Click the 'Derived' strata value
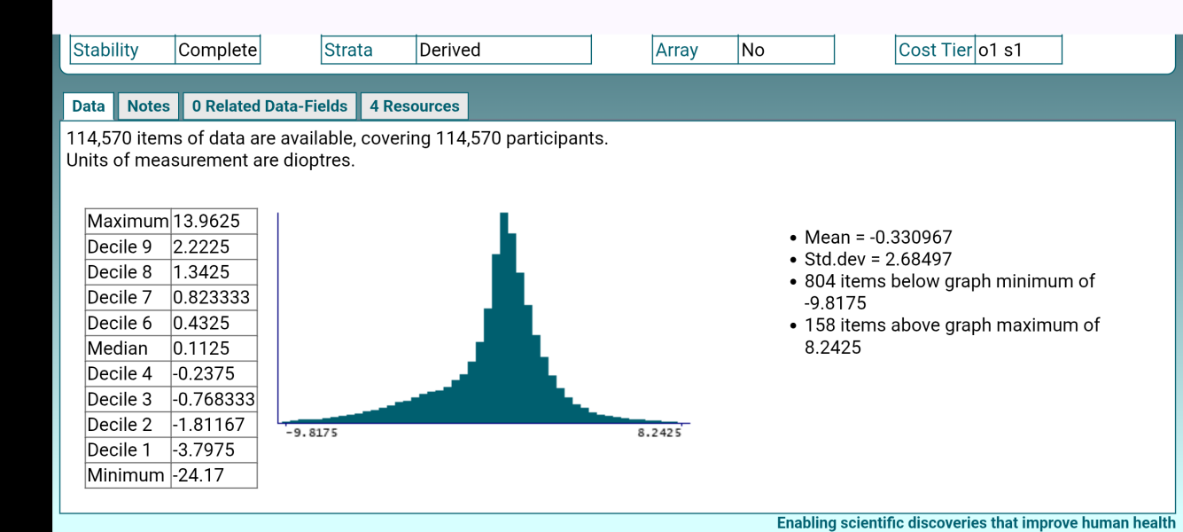The image size is (1183, 532). (x=449, y=51)
